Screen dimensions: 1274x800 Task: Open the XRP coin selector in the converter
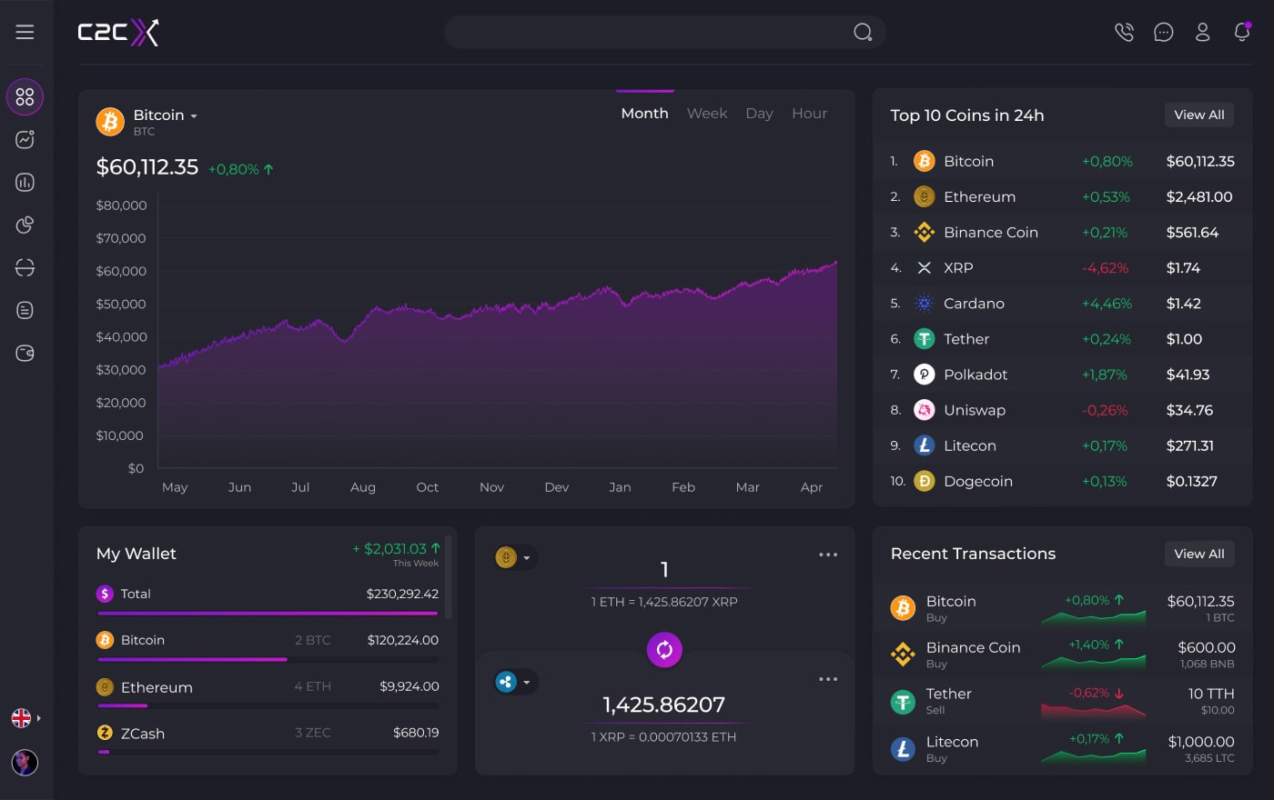tap(515, 681)
